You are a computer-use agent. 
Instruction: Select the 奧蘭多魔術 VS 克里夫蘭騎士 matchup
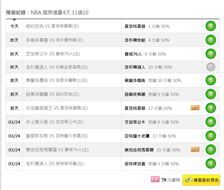(x=56, y=80)
